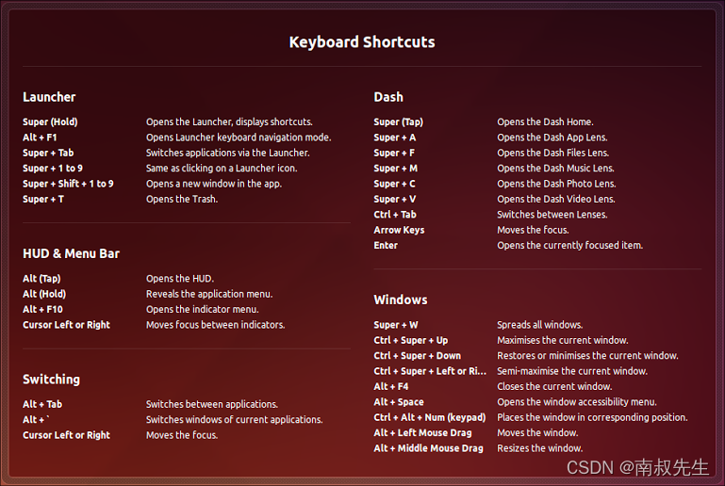Click the Switching section heading
Image resolution: width=725 pixels, height=486 pixels.
[x=51, y=380]
